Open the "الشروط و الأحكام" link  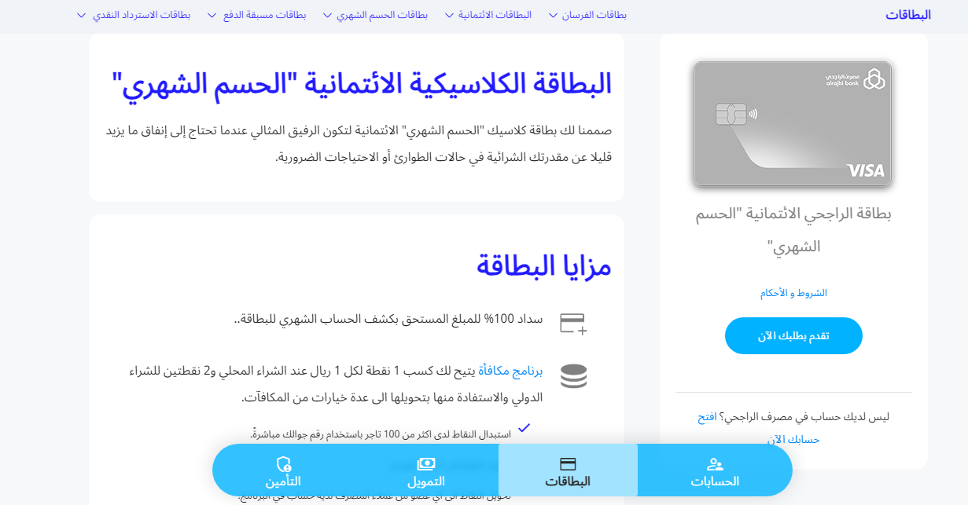793,293
